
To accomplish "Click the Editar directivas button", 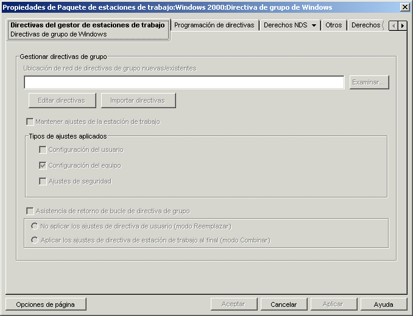I will coord(62,101).
